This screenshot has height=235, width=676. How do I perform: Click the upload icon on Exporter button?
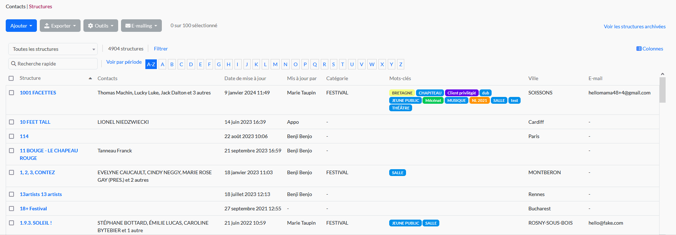pos(47,26)
